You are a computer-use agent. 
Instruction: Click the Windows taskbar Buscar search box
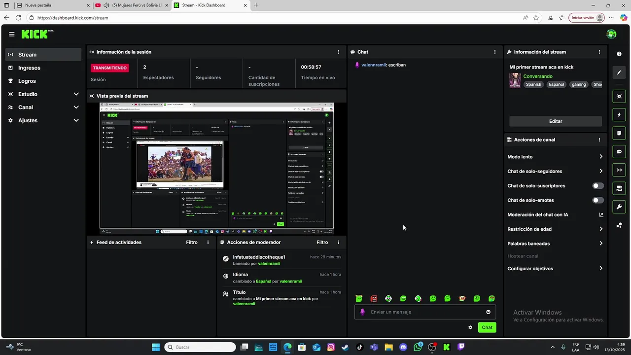pos(200,347)
